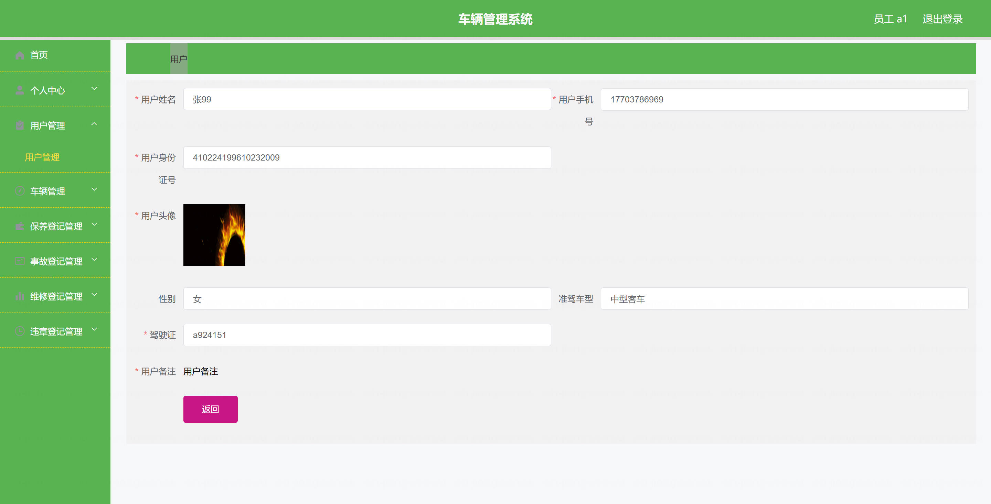This screenshot has height=504, width=991.
Task: Click the home icon beside 首页
Action: 20,55
